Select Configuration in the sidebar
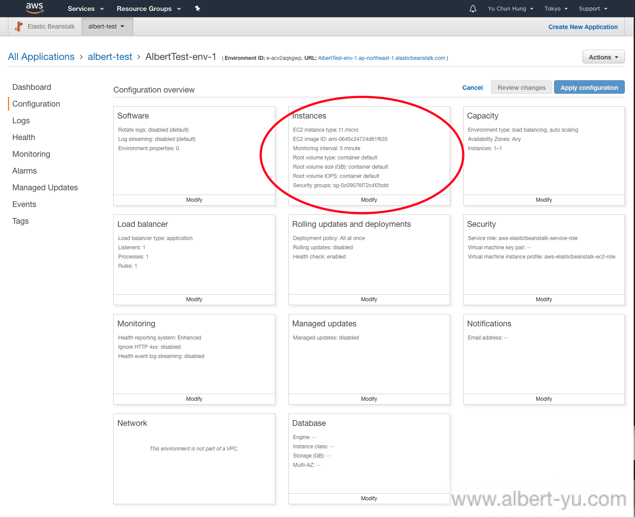This screenshot has height=517, width=635. point(36,104)
